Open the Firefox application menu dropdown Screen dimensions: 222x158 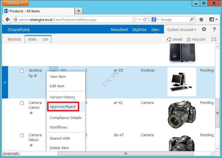click(x=16, y=3)
